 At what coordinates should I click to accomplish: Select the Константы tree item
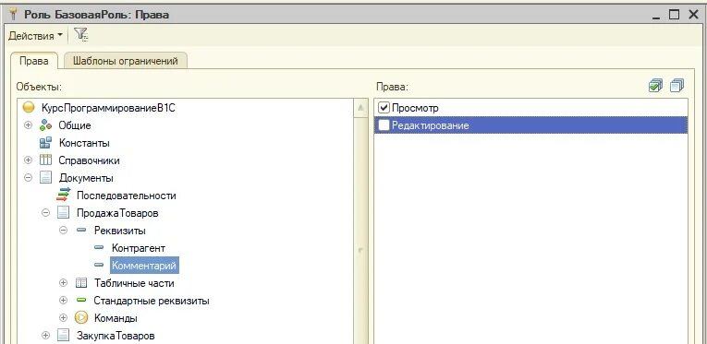click(84, 143)
